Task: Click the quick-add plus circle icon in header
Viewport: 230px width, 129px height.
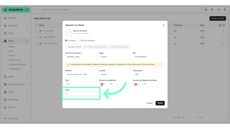Action: 206,10
